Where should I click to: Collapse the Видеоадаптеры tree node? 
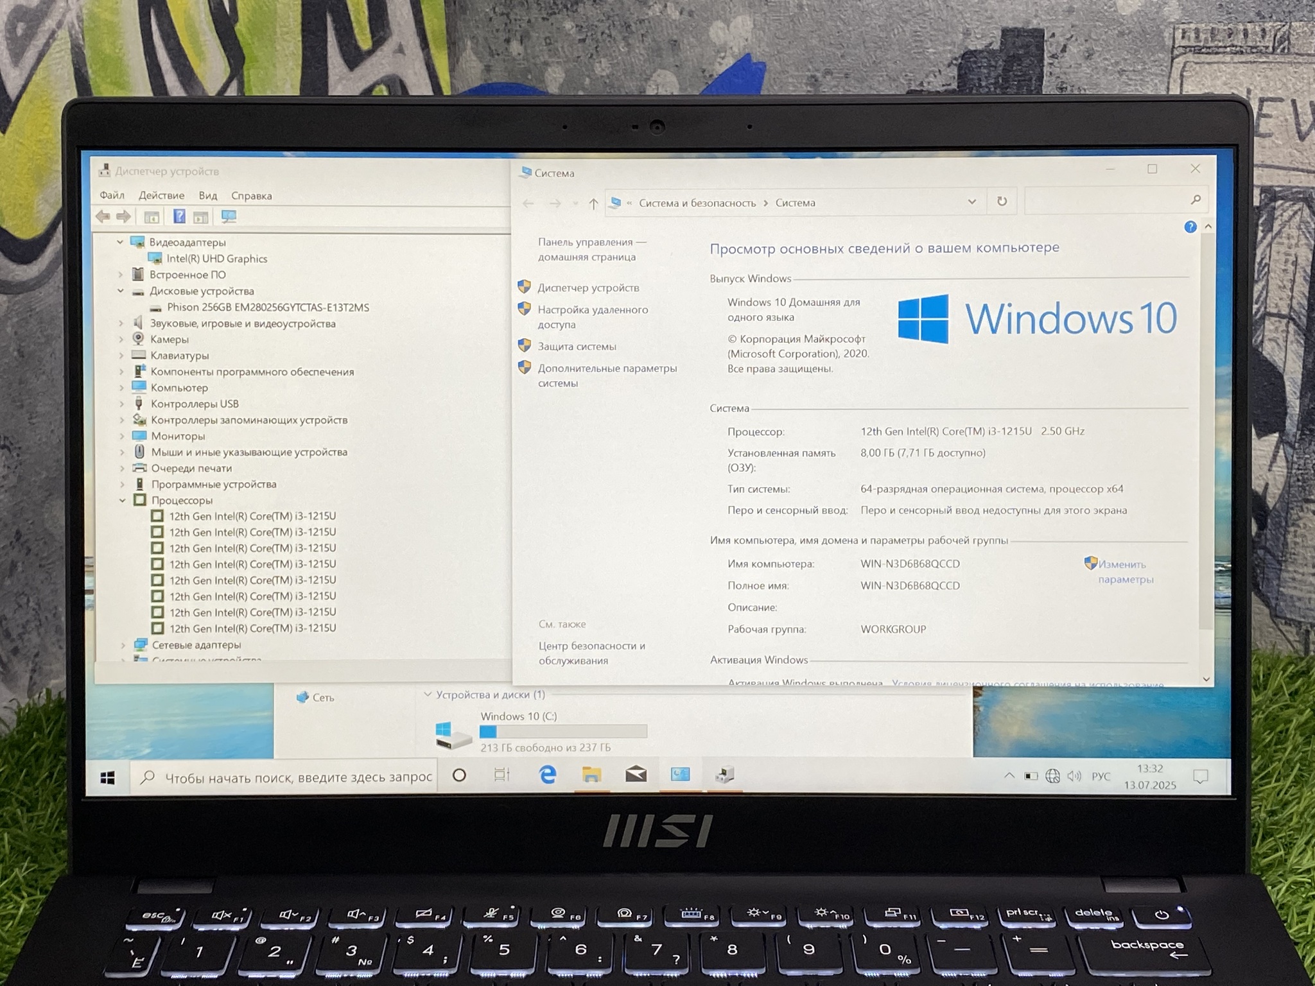coord(120,242)
